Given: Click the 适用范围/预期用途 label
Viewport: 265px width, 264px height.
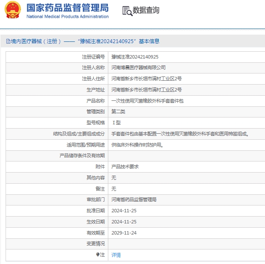Looking at the screenshot, I should point(86,145).
